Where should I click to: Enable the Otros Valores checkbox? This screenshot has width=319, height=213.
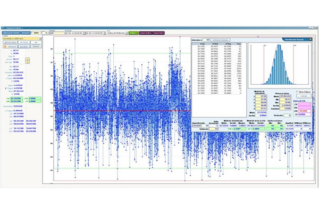pos(297,91)
